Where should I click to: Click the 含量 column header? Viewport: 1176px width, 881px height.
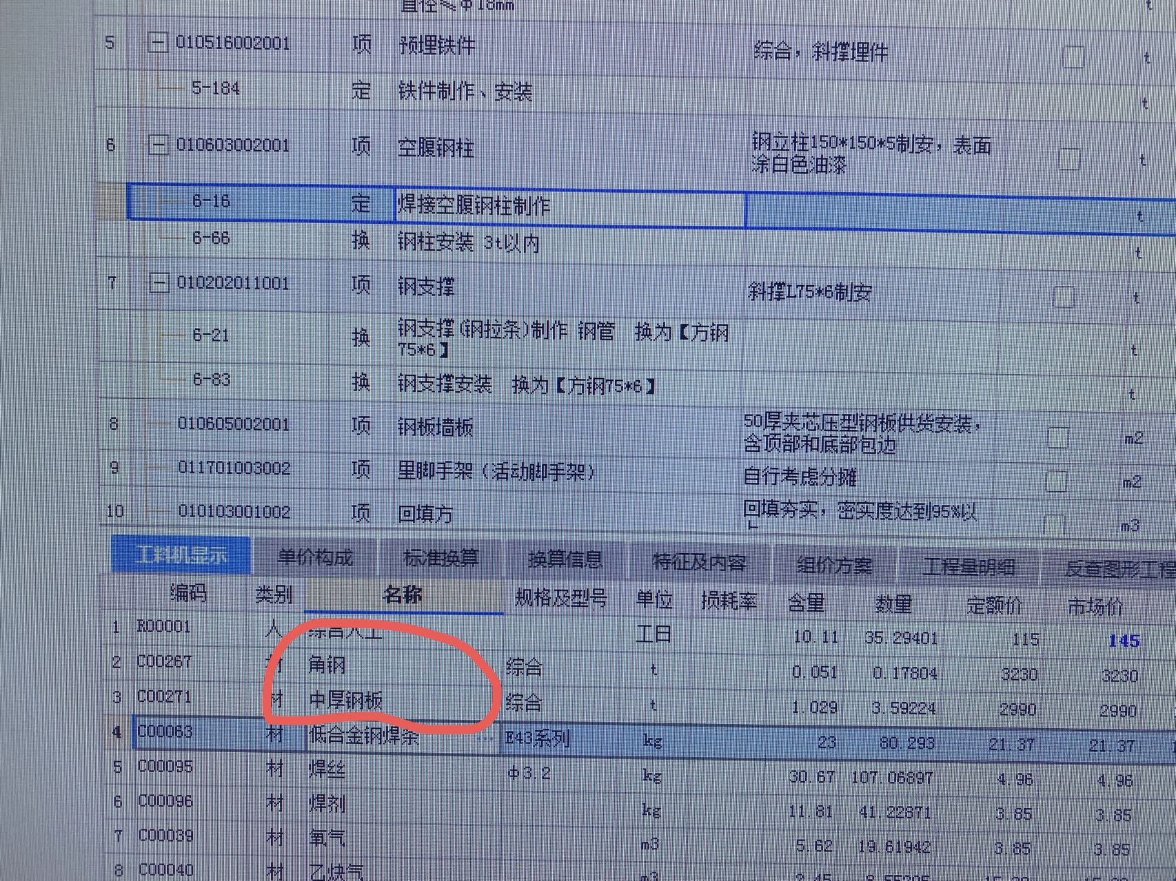click(x=806, y=603)
